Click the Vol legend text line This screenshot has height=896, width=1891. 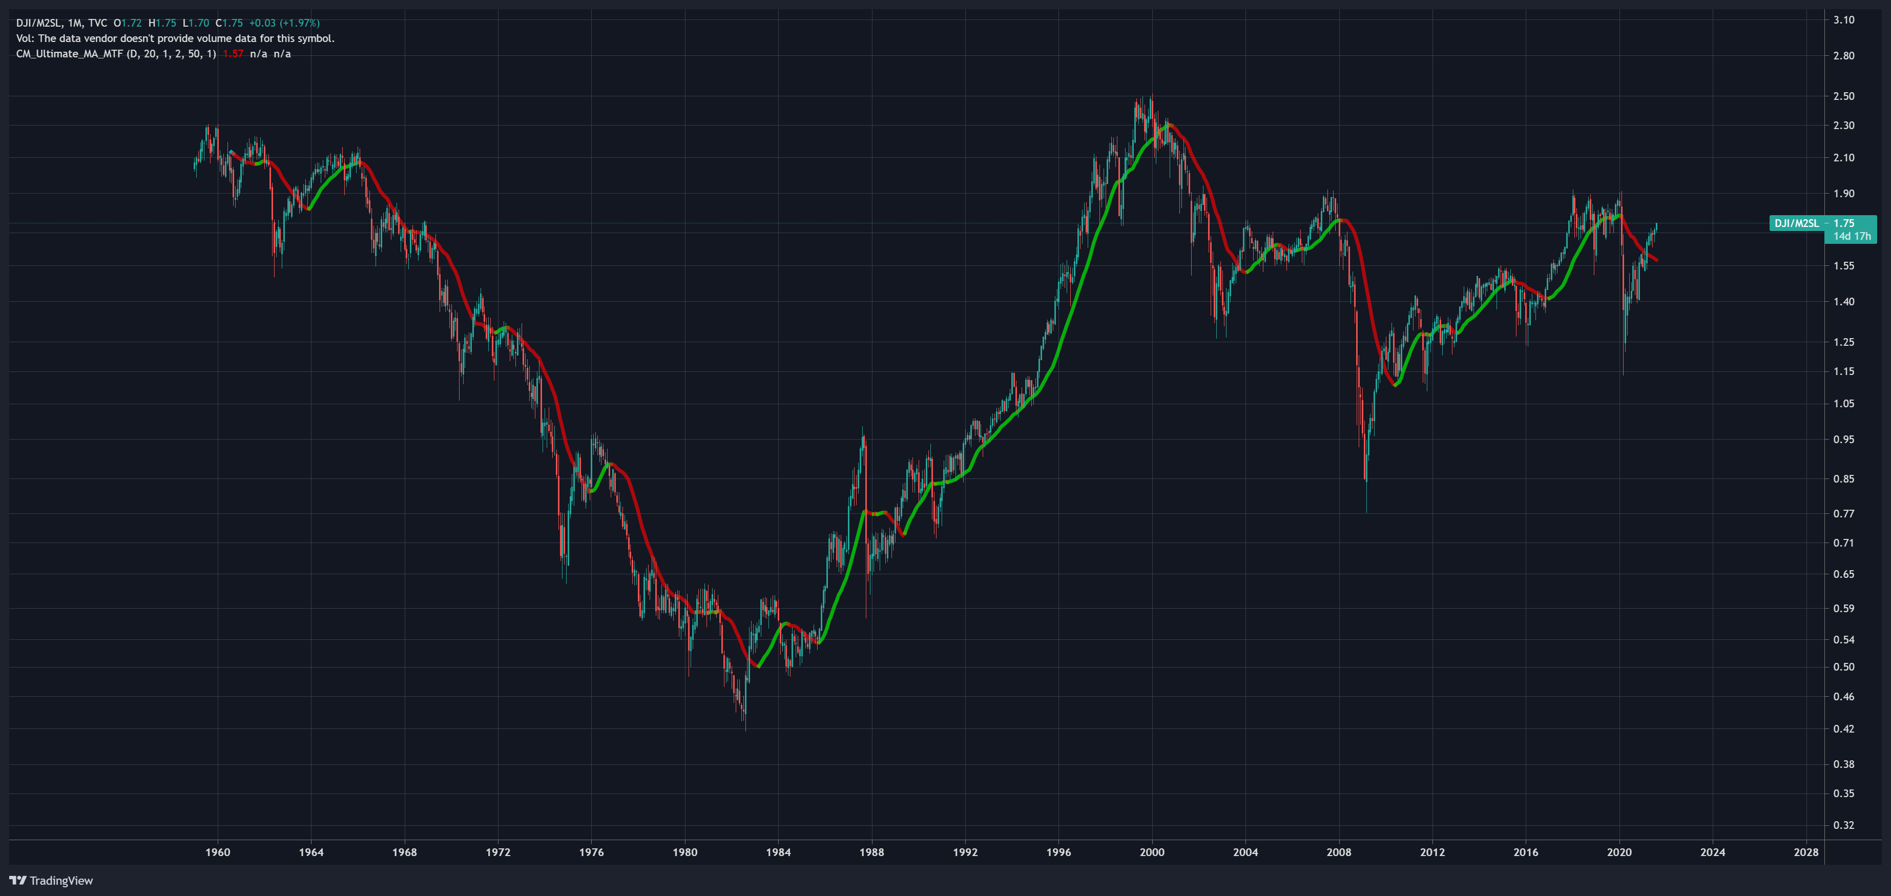click(x=175, y=38)
